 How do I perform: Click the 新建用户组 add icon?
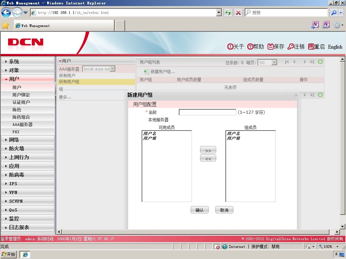tap(146, 71)
